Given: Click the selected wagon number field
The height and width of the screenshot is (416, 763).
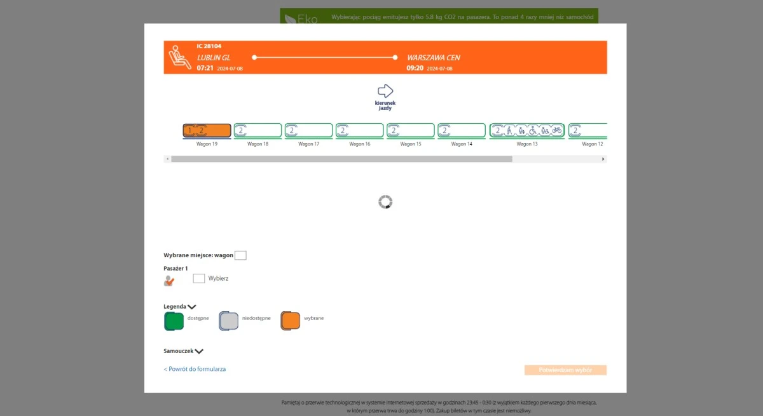Looking at the screenshot, I should click(240, 255).
